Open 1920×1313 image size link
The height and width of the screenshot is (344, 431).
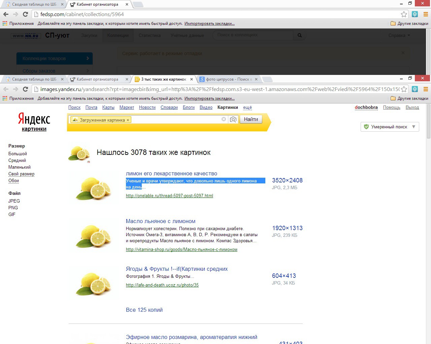coord(287,228)
